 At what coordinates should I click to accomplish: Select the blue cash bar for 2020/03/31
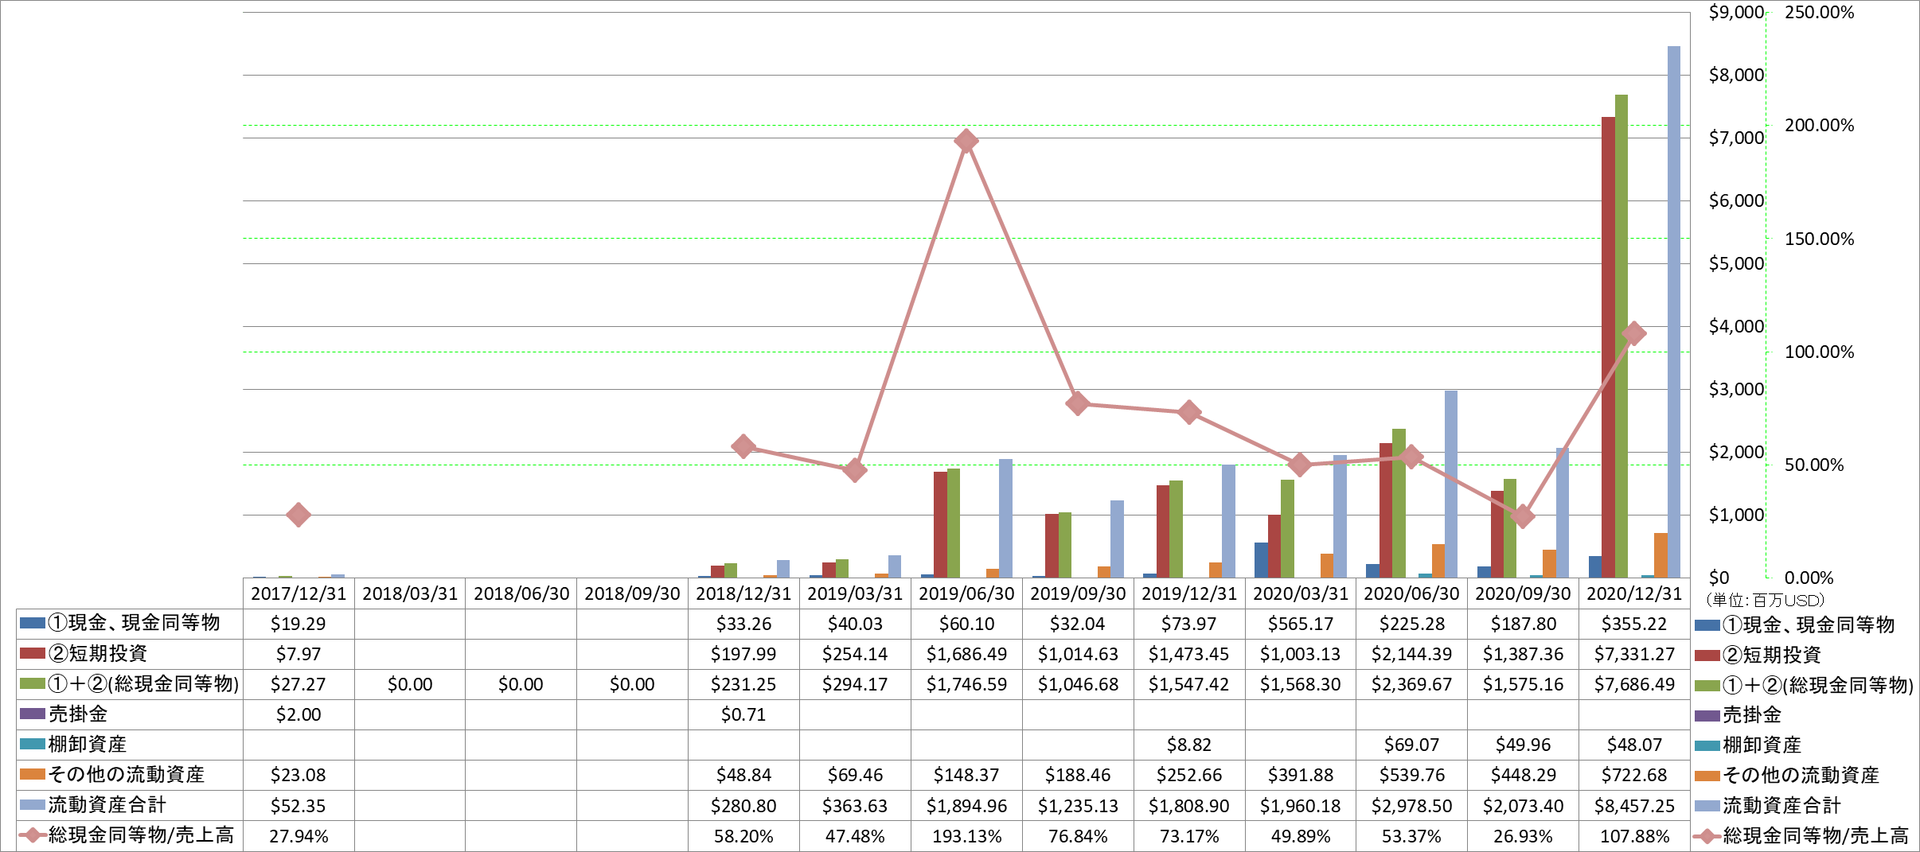pos(1261,560)
